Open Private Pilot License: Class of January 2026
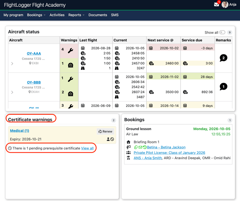This screenshot has width=240, height=201. click(169, 153)
